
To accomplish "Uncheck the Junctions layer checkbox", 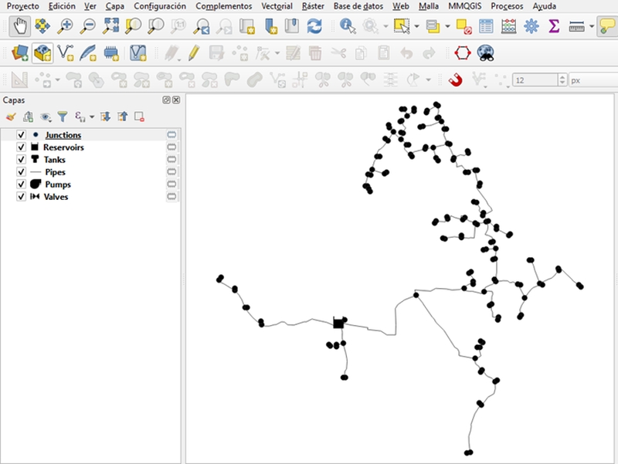I will point(21,134).
